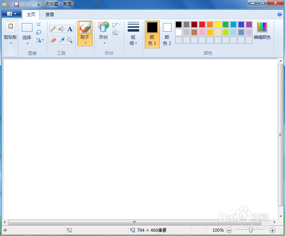Click the 794 × 466像素 size readout

(152, 230)
